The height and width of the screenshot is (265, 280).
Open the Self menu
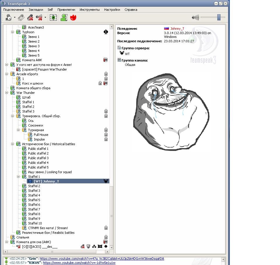50,10
